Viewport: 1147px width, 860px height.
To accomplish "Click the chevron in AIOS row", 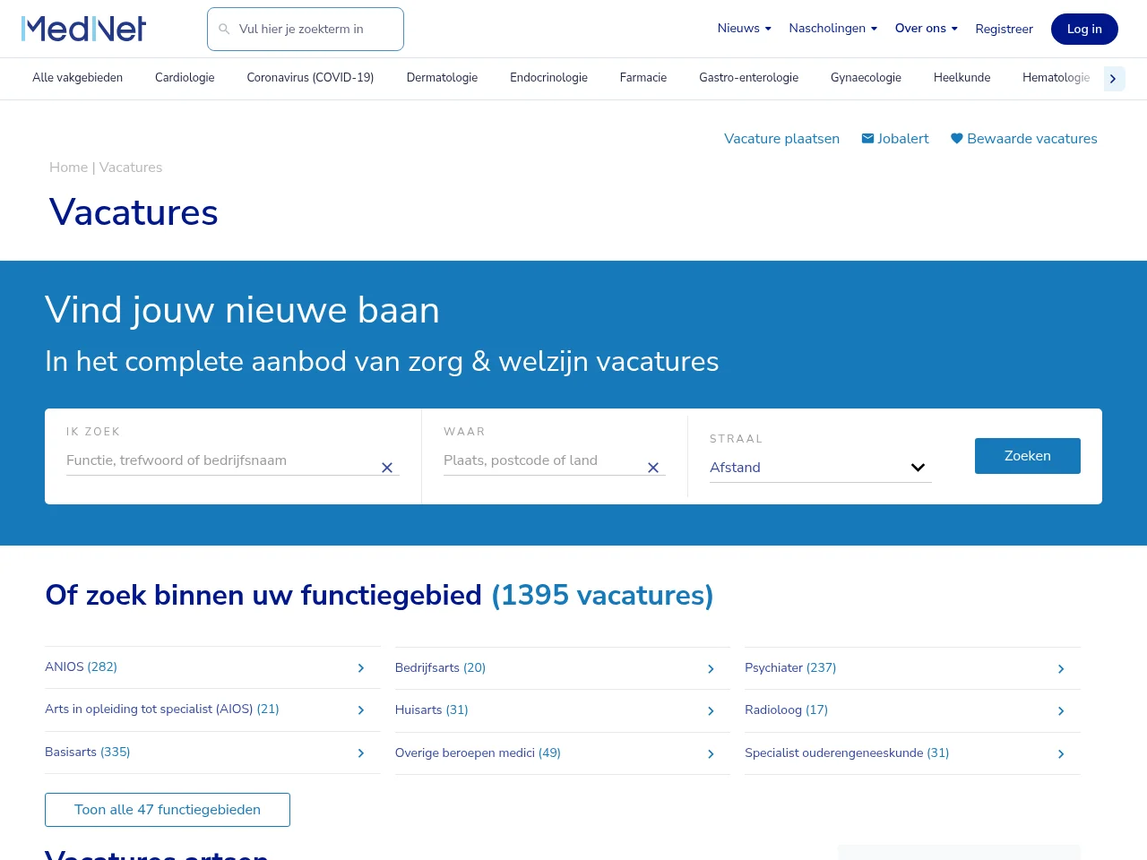I will pos(361,710).
